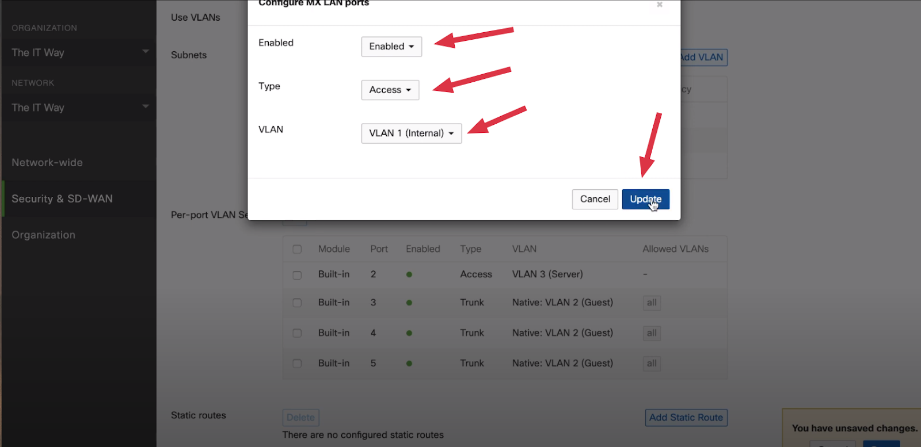
Task: Click the green status dot for port 5
Action: (409, 364)
